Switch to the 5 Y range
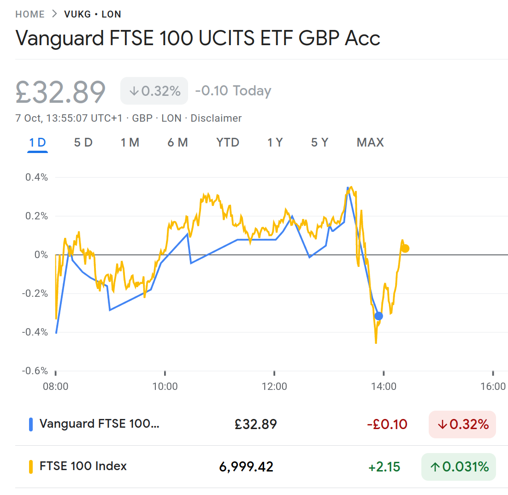The height and width of the screenshot is (495, 508). pyautogui.click(x=320, y=142)
